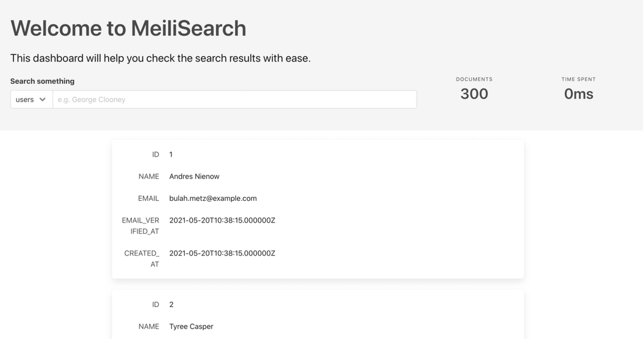Viewport: 643px width, 339px height.
Task: Open the users index dropdown
Action: coord(31,100)
